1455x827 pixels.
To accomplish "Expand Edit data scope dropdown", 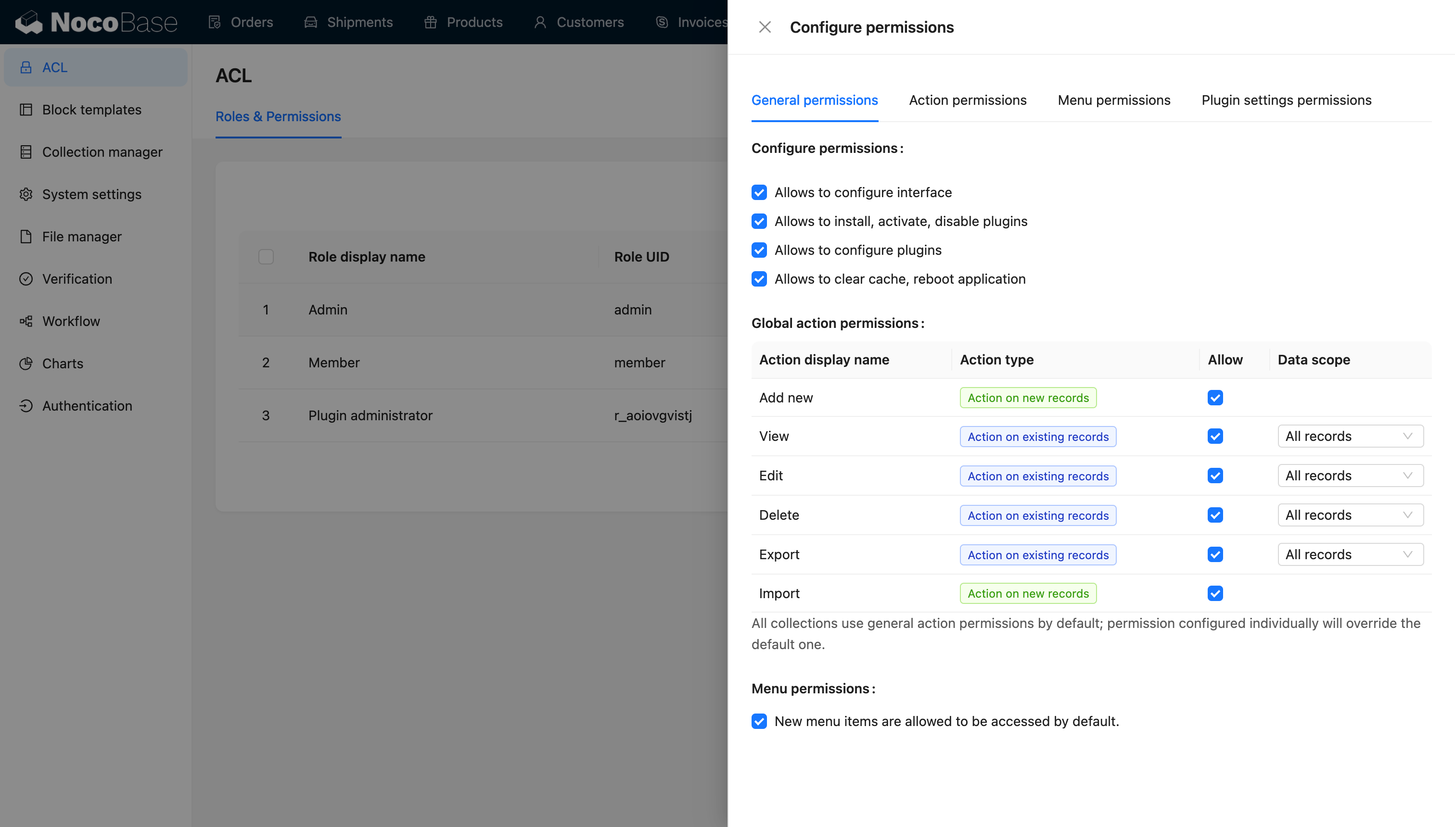I will point(1350,476).
